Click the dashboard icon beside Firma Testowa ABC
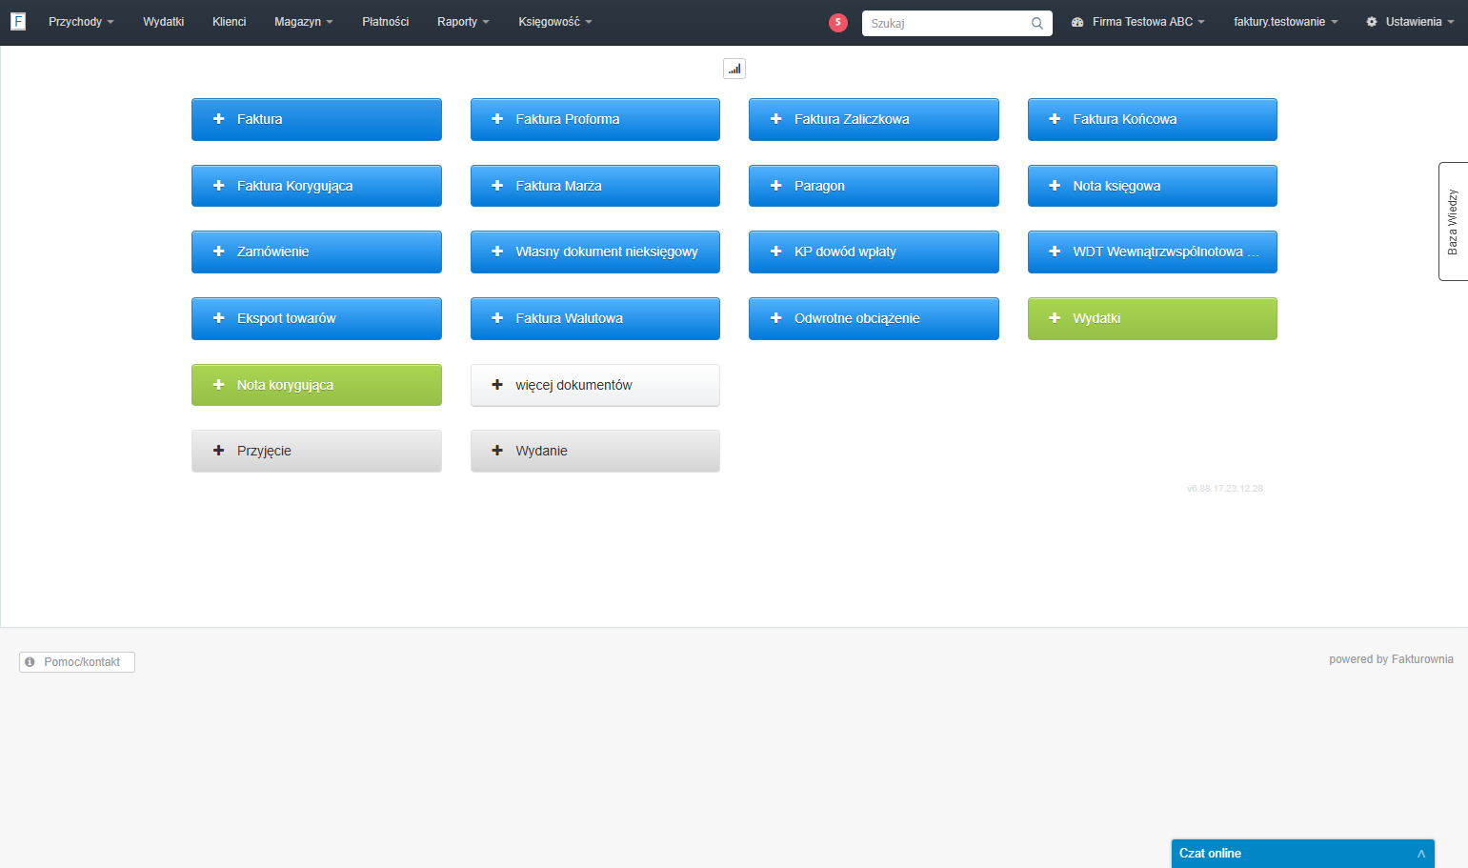Image resolution: width=1468 pixels, height=868 pixels. [1077, 22]
